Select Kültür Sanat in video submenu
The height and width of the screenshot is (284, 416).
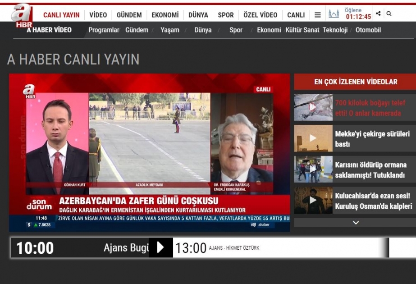tap(302, 30)
